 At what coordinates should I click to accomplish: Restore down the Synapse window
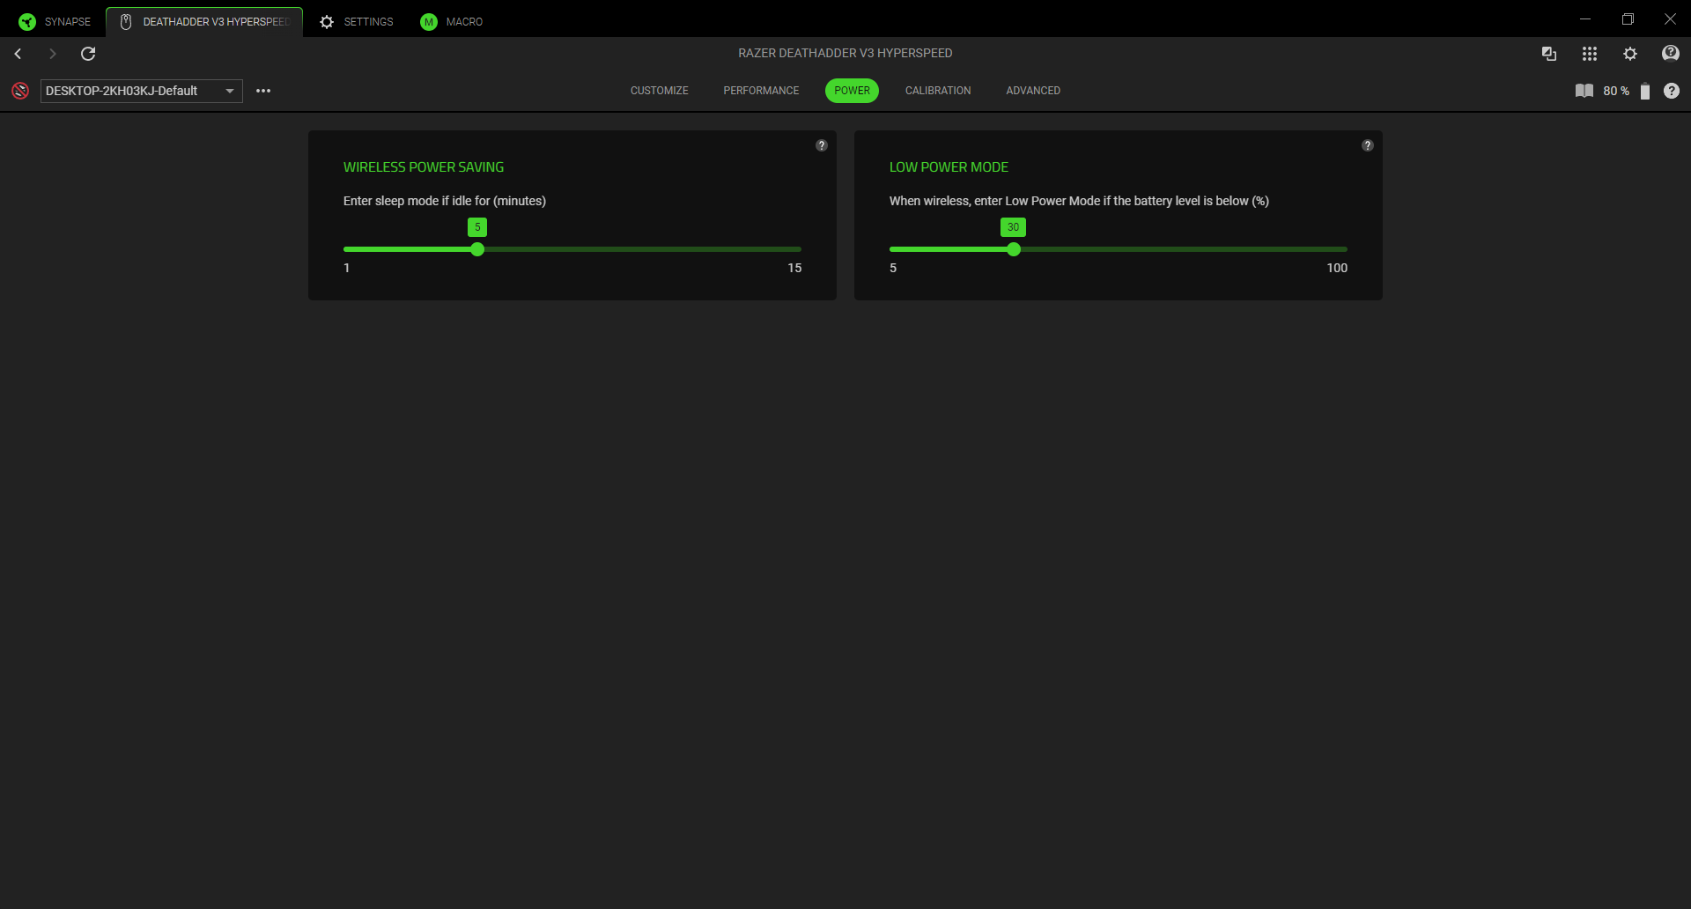pyautogui.click(x=1628, y=18)
